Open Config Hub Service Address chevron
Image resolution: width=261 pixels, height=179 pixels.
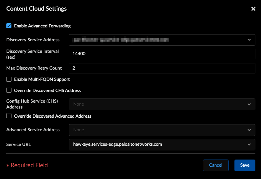(x=249, y=104)
